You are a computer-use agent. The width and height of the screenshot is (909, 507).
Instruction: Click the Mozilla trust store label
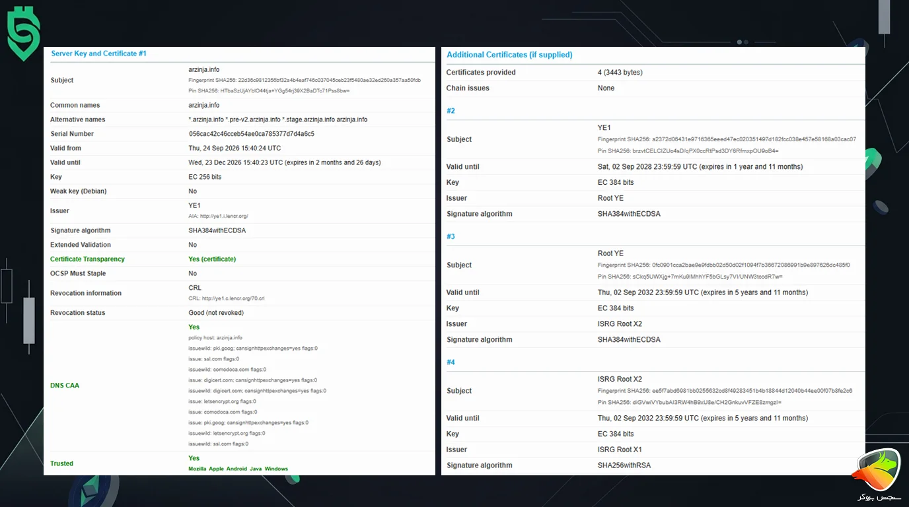(x=198, y=469)
